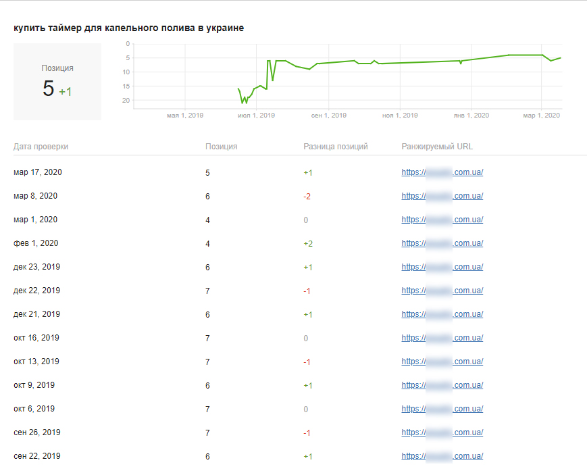Viewport: 587px width, 473px height.
Task: Click the chart axis label "мая 1, 2019"
Action: 185,116
